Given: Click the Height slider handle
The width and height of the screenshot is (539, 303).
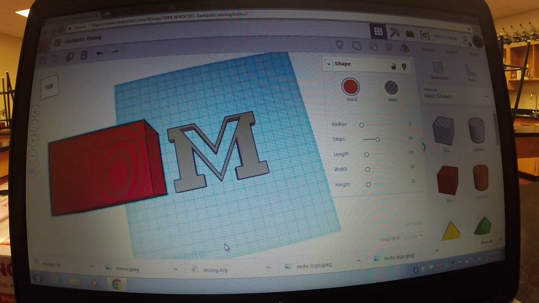Looking at the screenshot, I should 368,184.
